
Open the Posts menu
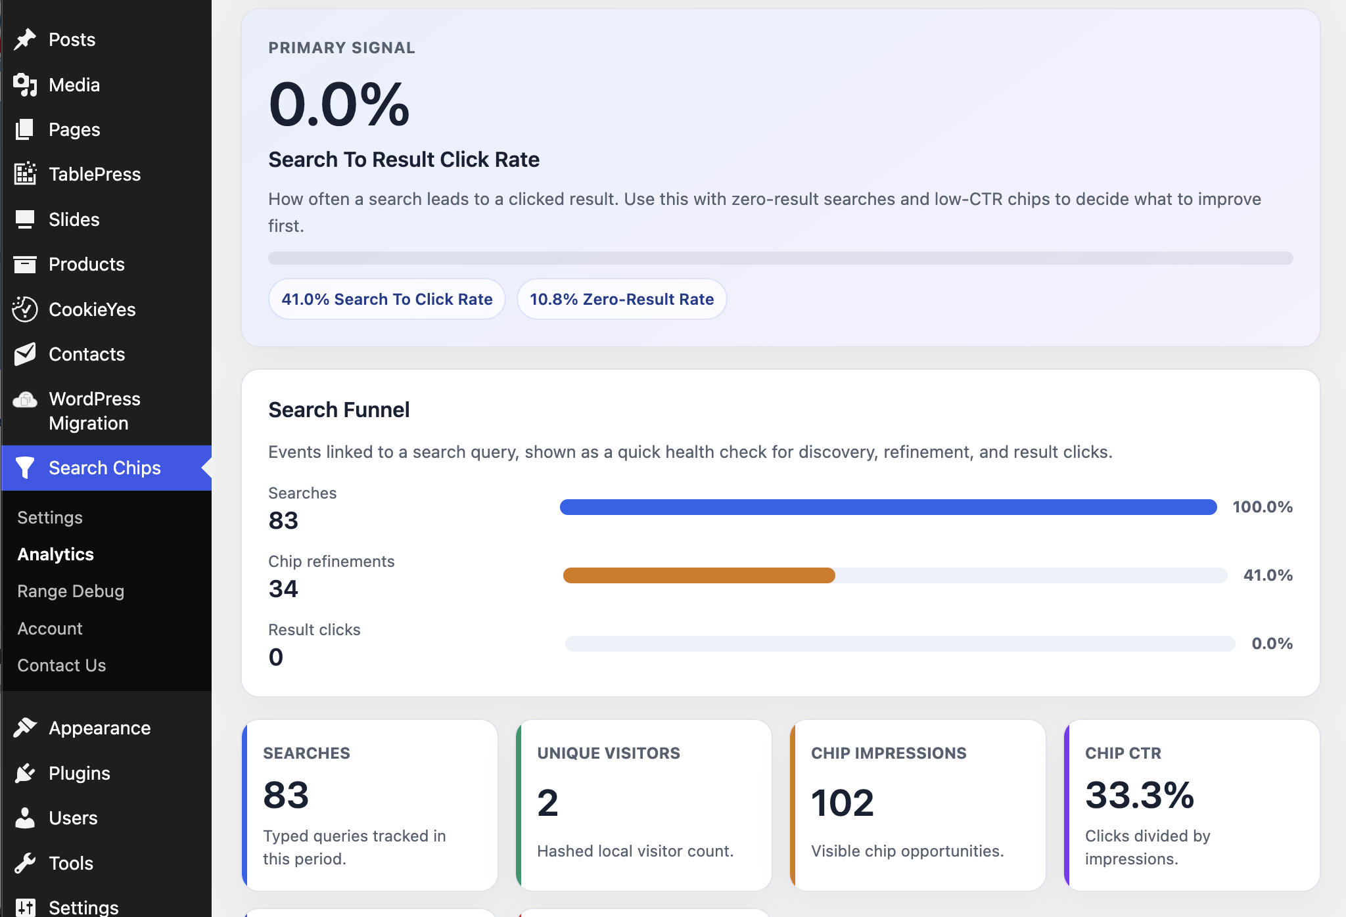106,39
